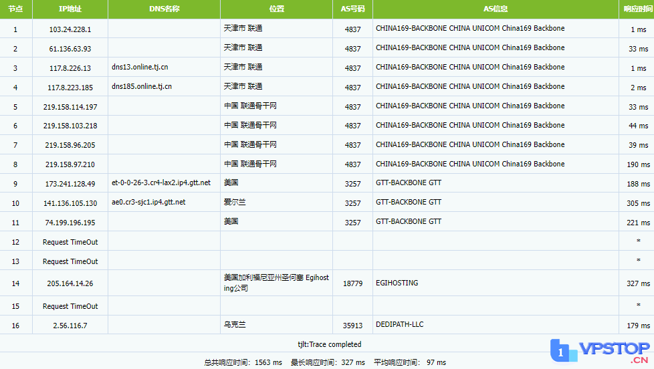Click location 美国 in row 9
This screenshot has width=654, height=369.
pyautogui.click(x=231, y=182)
